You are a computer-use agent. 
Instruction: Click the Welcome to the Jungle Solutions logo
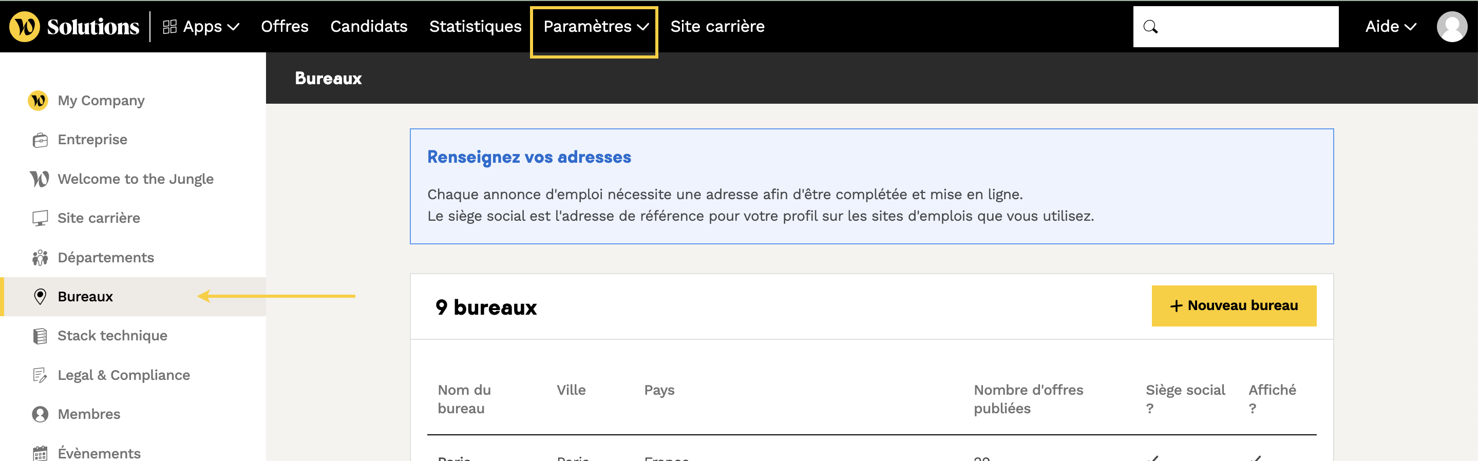point(74,26)
